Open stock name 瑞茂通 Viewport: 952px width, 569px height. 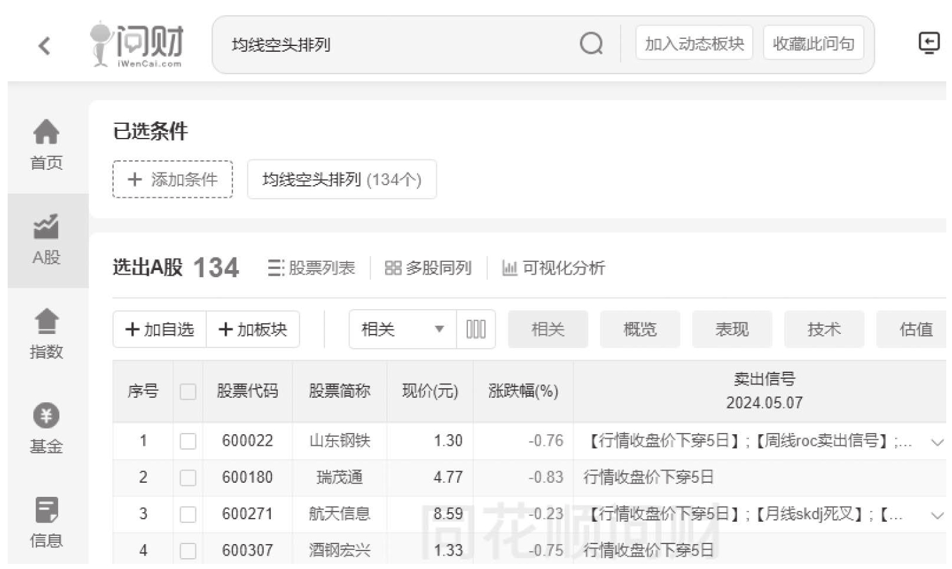pos(339,477)
